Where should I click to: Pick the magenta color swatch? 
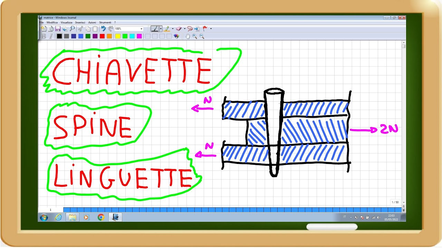click(x=139, y=36)
